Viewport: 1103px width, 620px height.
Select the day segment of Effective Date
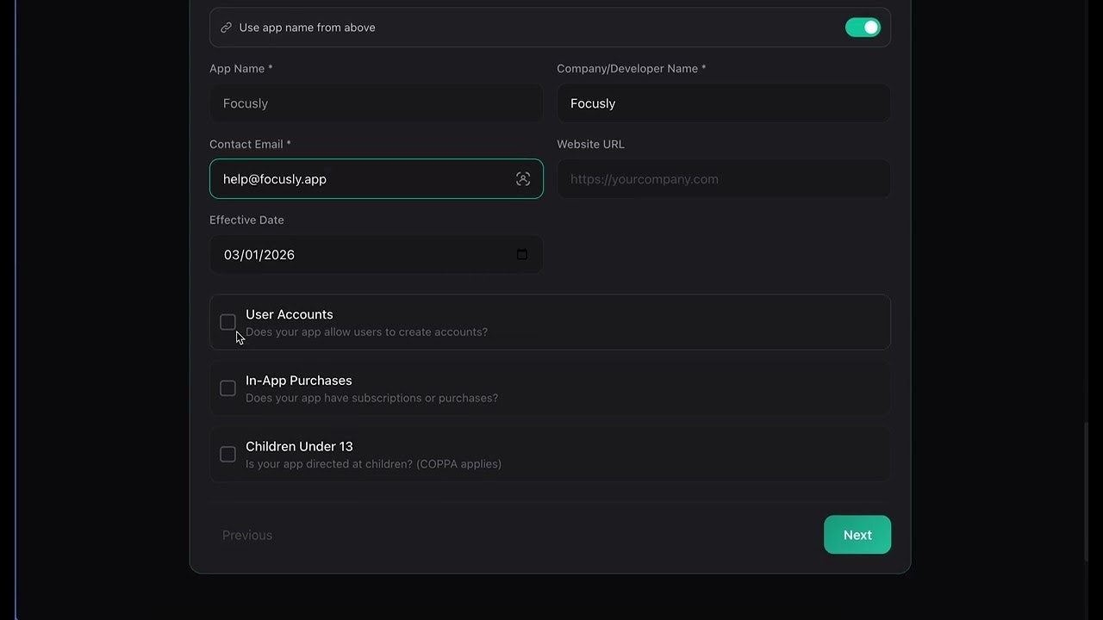252,255
